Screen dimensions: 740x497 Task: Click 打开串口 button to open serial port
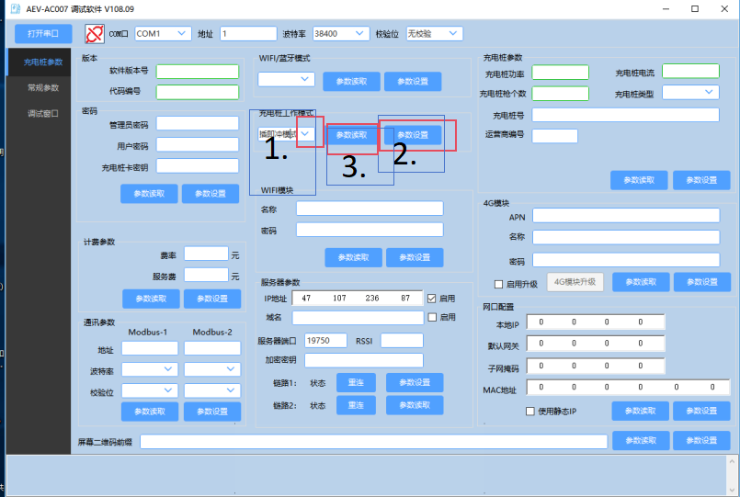point(43,34)
